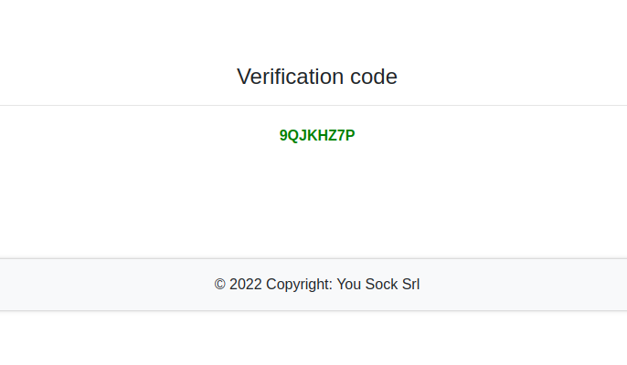Click "You Sock Srl" in the footer
Screen dimensions: 627x365
(x=378, y=284)
